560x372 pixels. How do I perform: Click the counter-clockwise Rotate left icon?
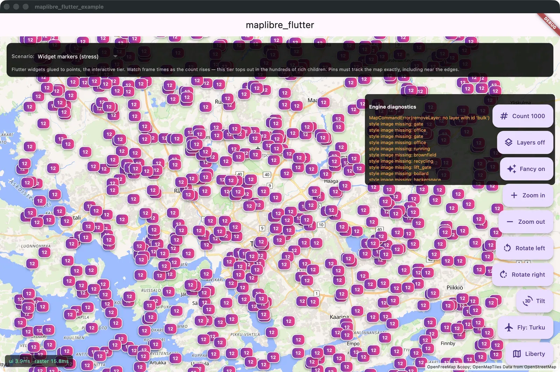click(x=507, y=248)
